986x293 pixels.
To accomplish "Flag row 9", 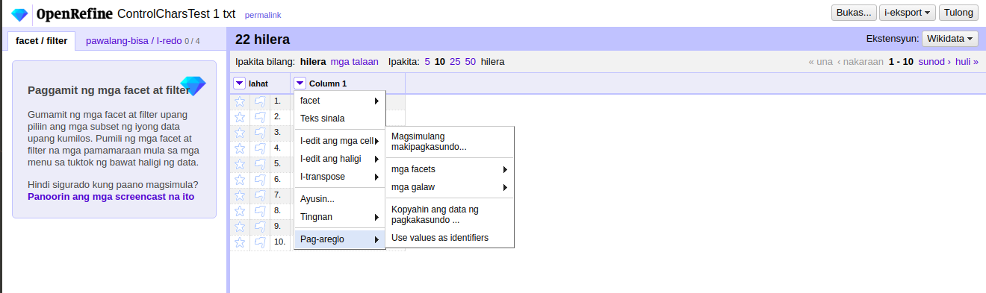I will pyautogui.click(x=260, y=227).
